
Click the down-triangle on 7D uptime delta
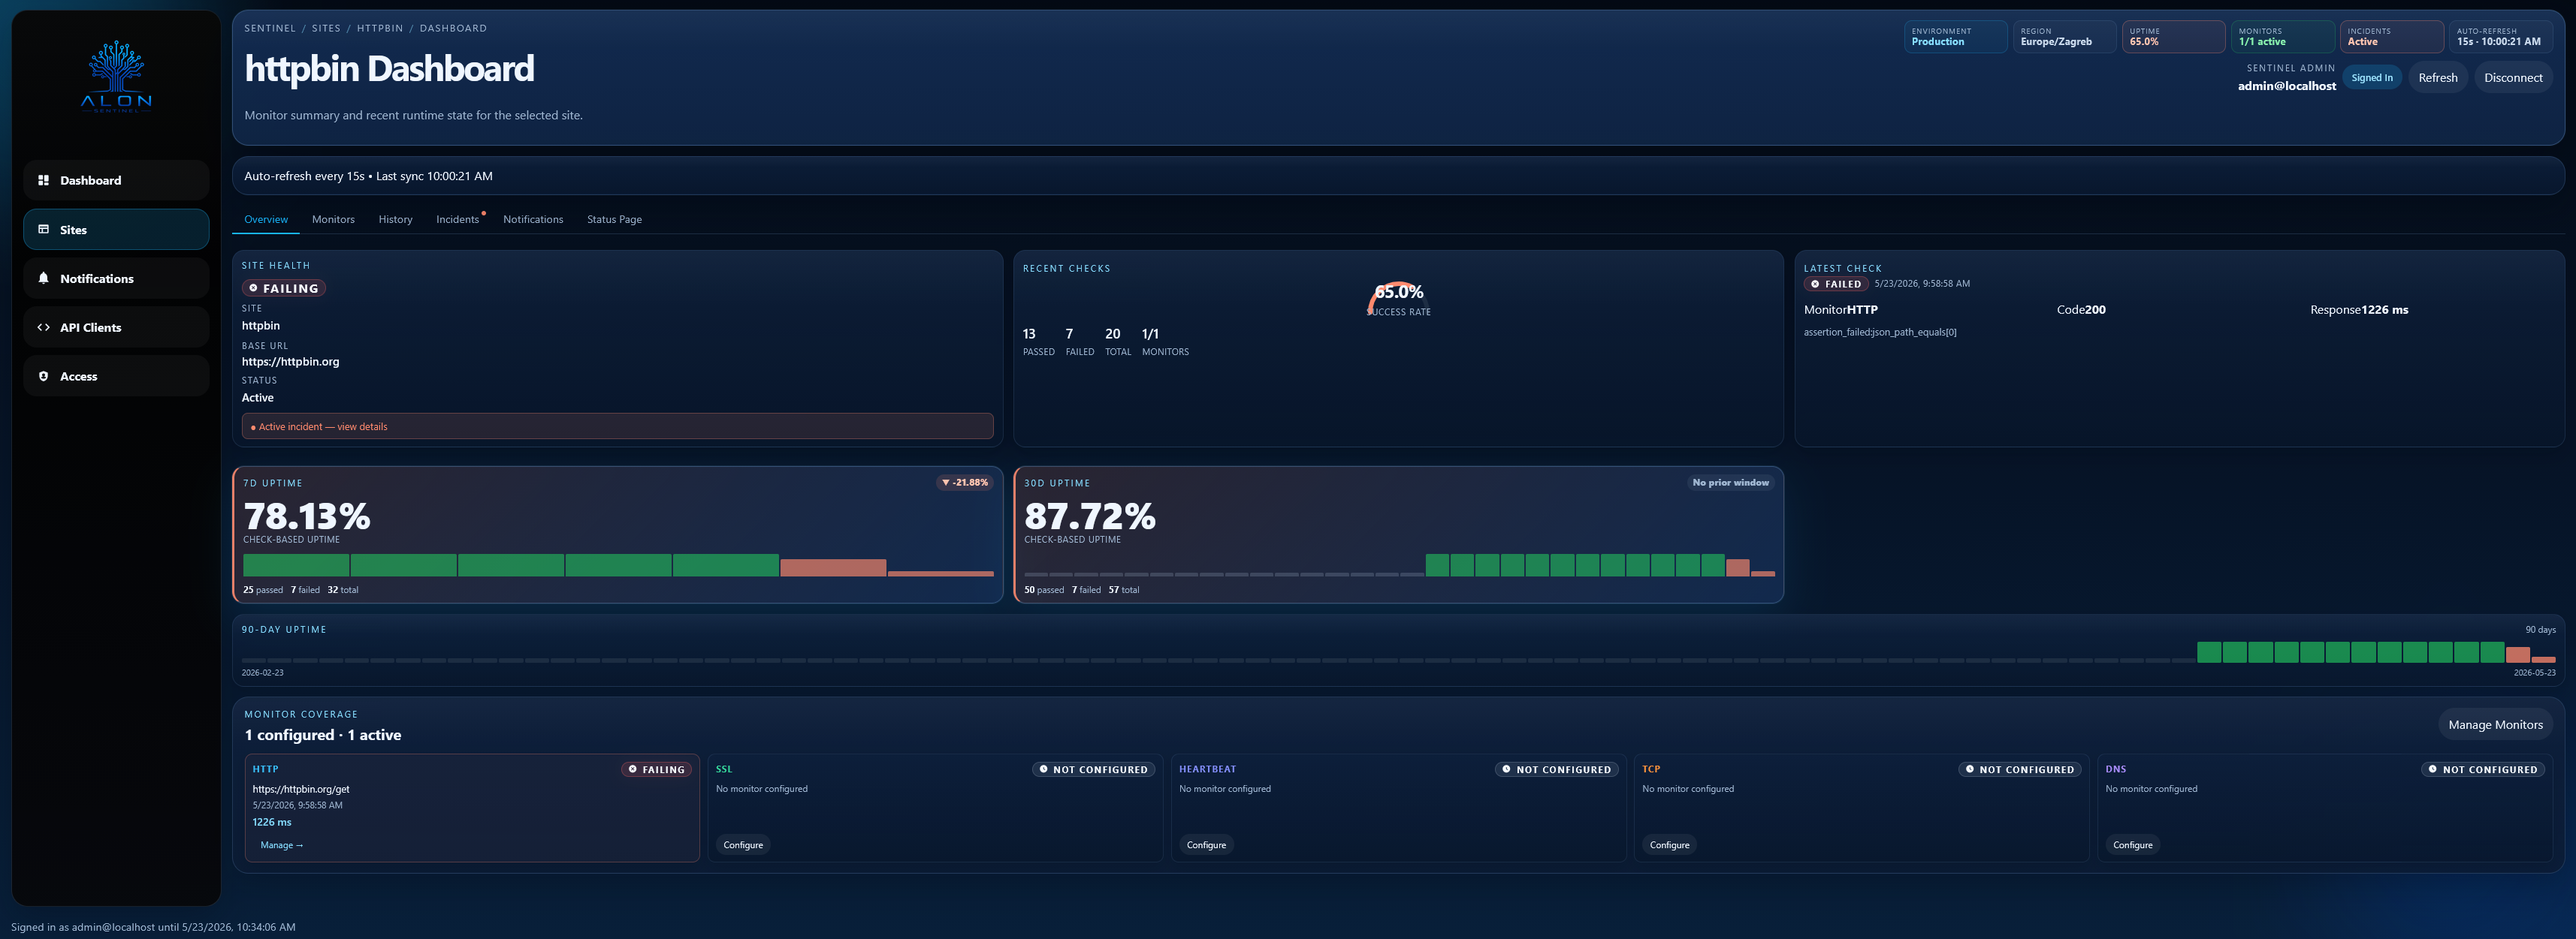pos(946,483)
